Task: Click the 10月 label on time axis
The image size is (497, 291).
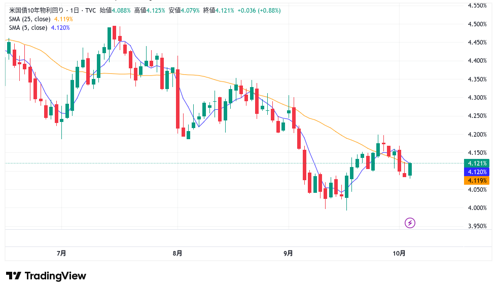Action: (x=399, y=254)
